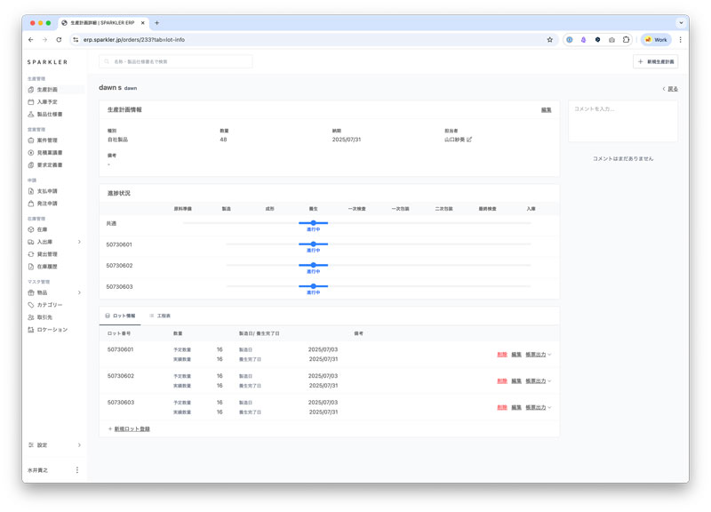Expand the 物品 sidebar submenu
This screenshot has width=711, height=512.
pos(79,292)
